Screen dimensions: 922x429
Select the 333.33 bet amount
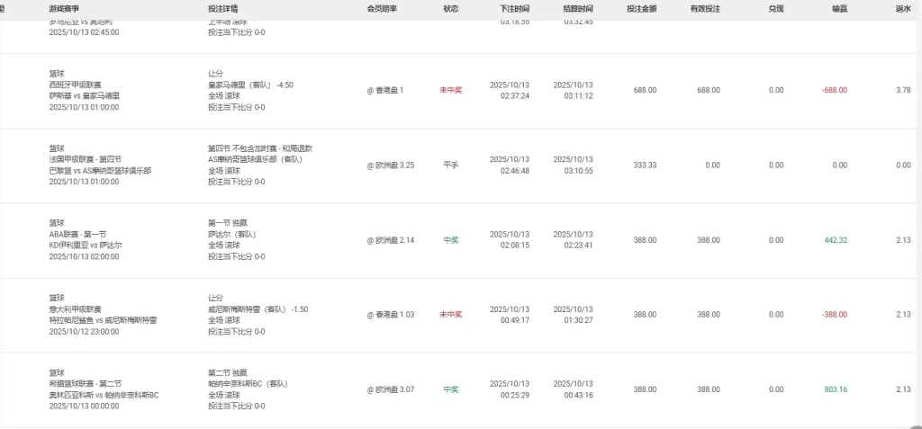point(645,165)
